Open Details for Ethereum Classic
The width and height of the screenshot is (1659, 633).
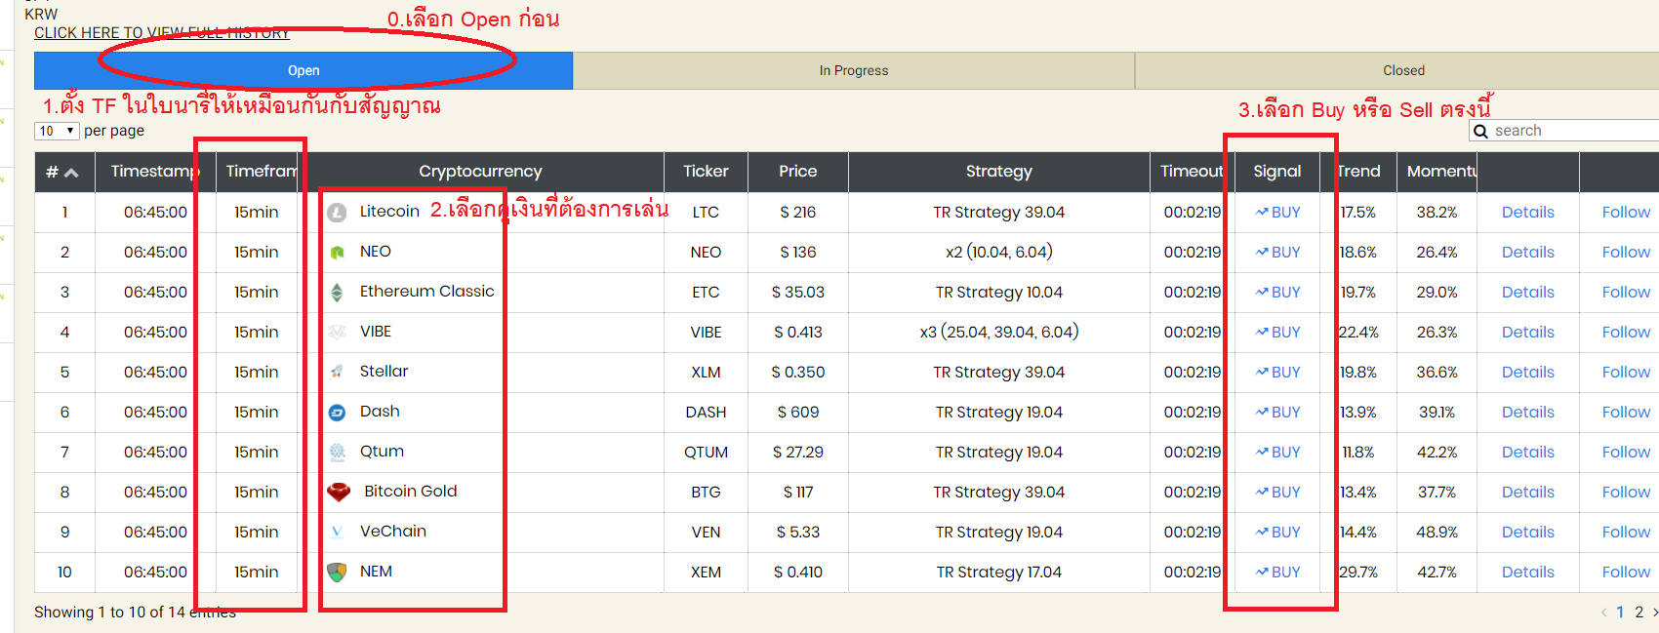(x=1528, y=292)
